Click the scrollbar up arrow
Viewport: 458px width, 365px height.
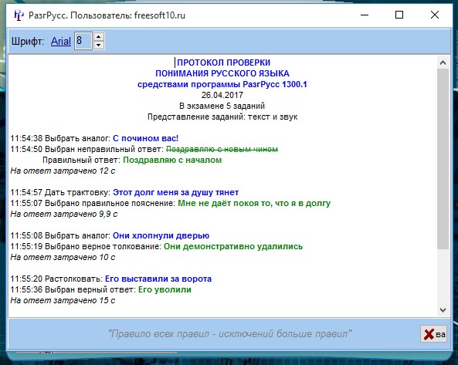click(443, 63)
